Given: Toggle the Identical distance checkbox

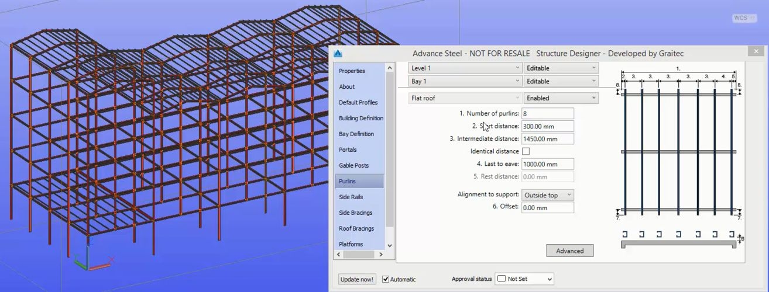Looking at the screenshot, I should [x=526, y=151].
